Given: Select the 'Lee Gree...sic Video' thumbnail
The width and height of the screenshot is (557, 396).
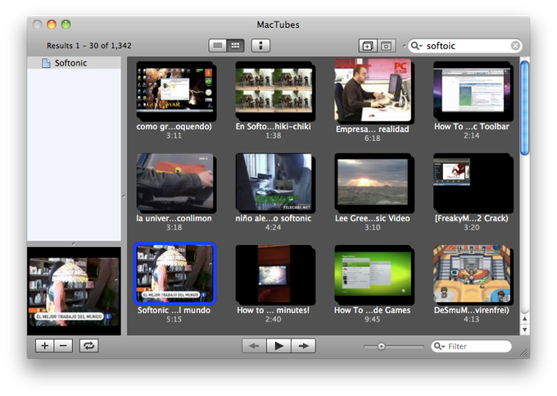Looking at the screenshot, I should [374, 183].
